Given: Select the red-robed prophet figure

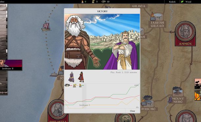Looking at the screenshot, I should 81,77.
